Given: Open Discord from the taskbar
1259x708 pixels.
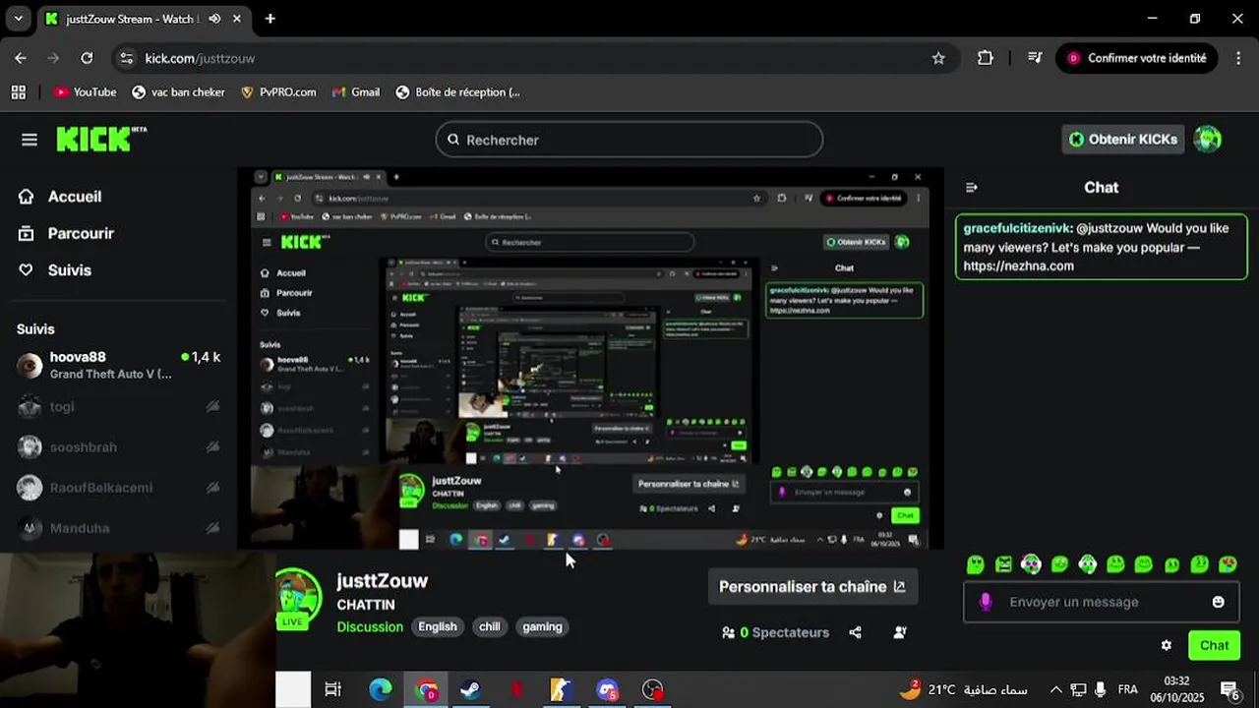Looking at the screenshot, I should (x=607, y=690).
